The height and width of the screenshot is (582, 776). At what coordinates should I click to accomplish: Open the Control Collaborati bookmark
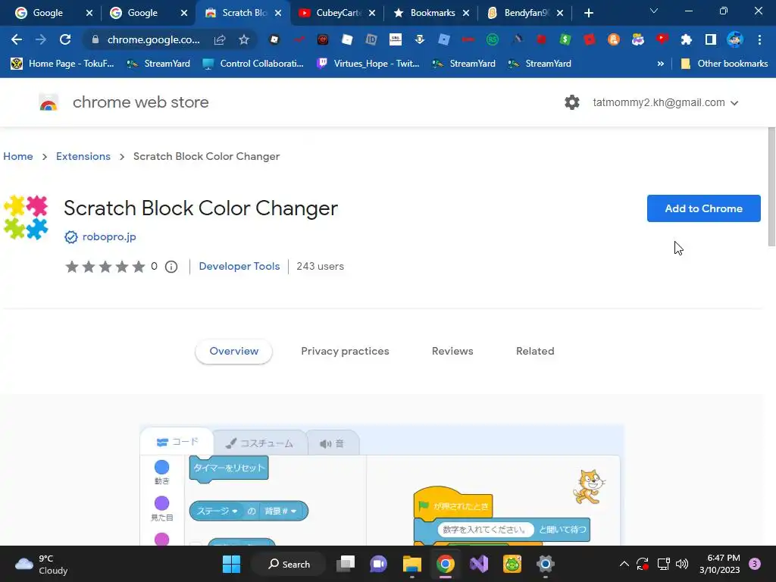(x=253, y=64)
